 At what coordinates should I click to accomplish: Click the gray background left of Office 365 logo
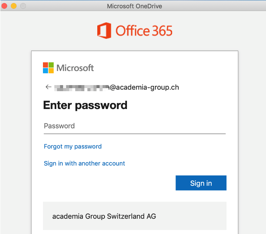49,30
